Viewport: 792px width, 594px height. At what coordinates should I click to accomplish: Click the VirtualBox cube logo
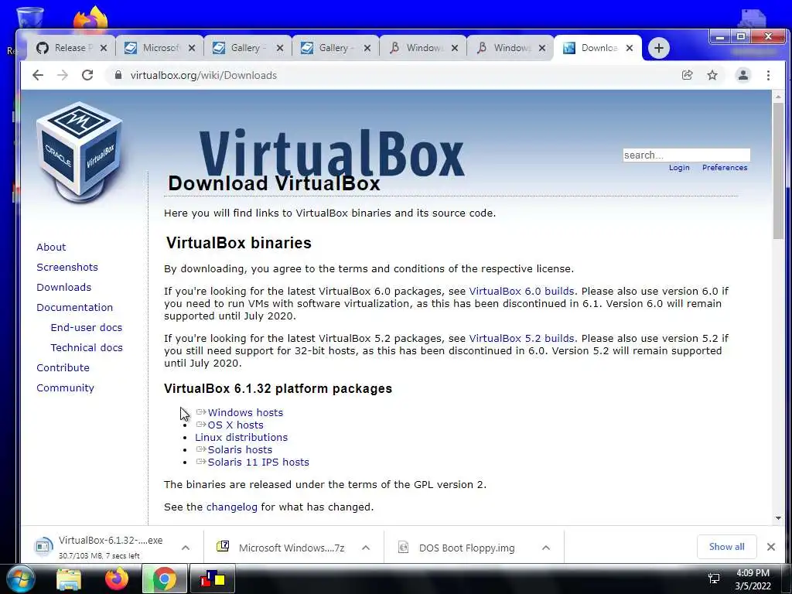(x=80, y=152)
